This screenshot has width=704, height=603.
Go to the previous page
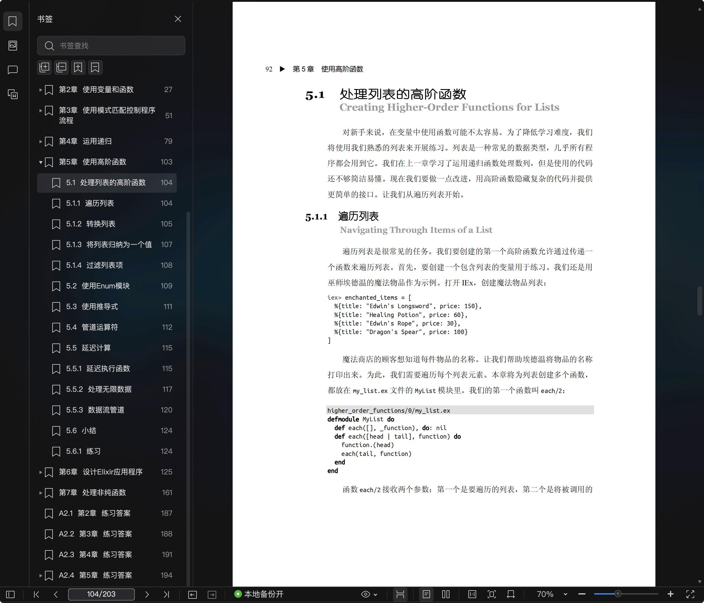[56, 594]
